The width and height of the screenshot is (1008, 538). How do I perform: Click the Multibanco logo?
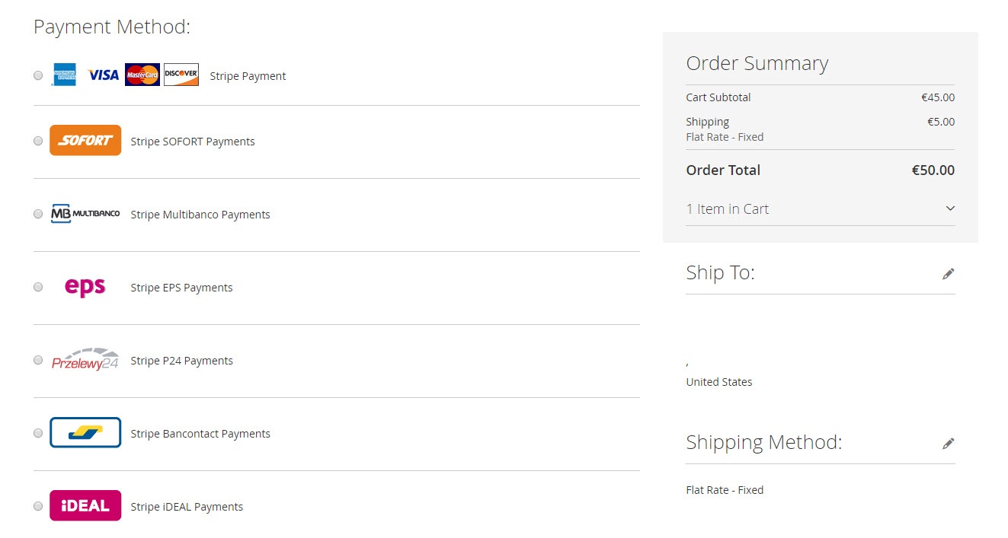pos(85,214)
